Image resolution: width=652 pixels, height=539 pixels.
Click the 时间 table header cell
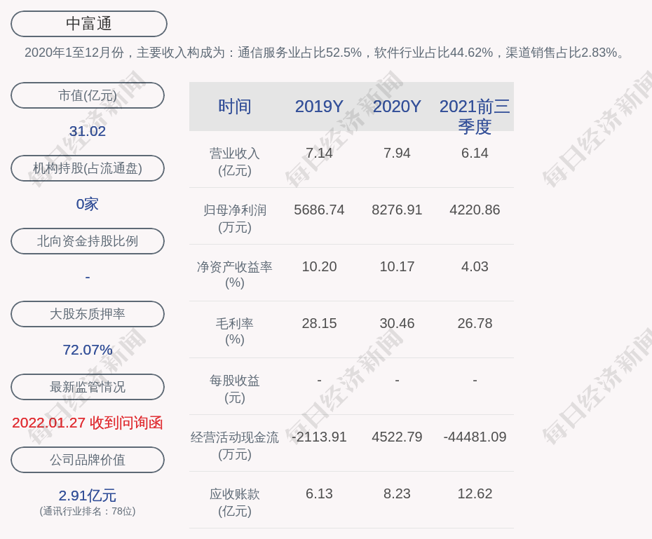pyautogui.click(x=235, y=107)
